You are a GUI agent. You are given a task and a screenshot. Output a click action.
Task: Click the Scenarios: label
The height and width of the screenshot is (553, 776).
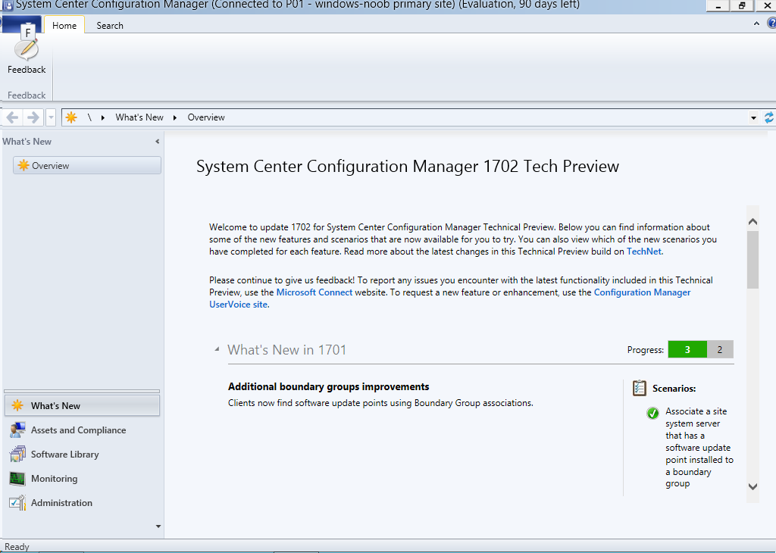[x=674, y=389]
